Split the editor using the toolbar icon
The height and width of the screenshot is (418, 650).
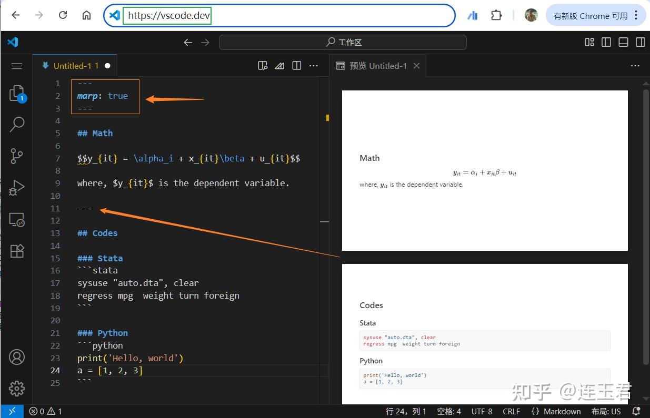pos(296,65)
